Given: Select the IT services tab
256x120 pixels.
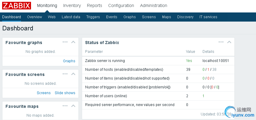Looking at the screenshot, I should coord(208,17).
